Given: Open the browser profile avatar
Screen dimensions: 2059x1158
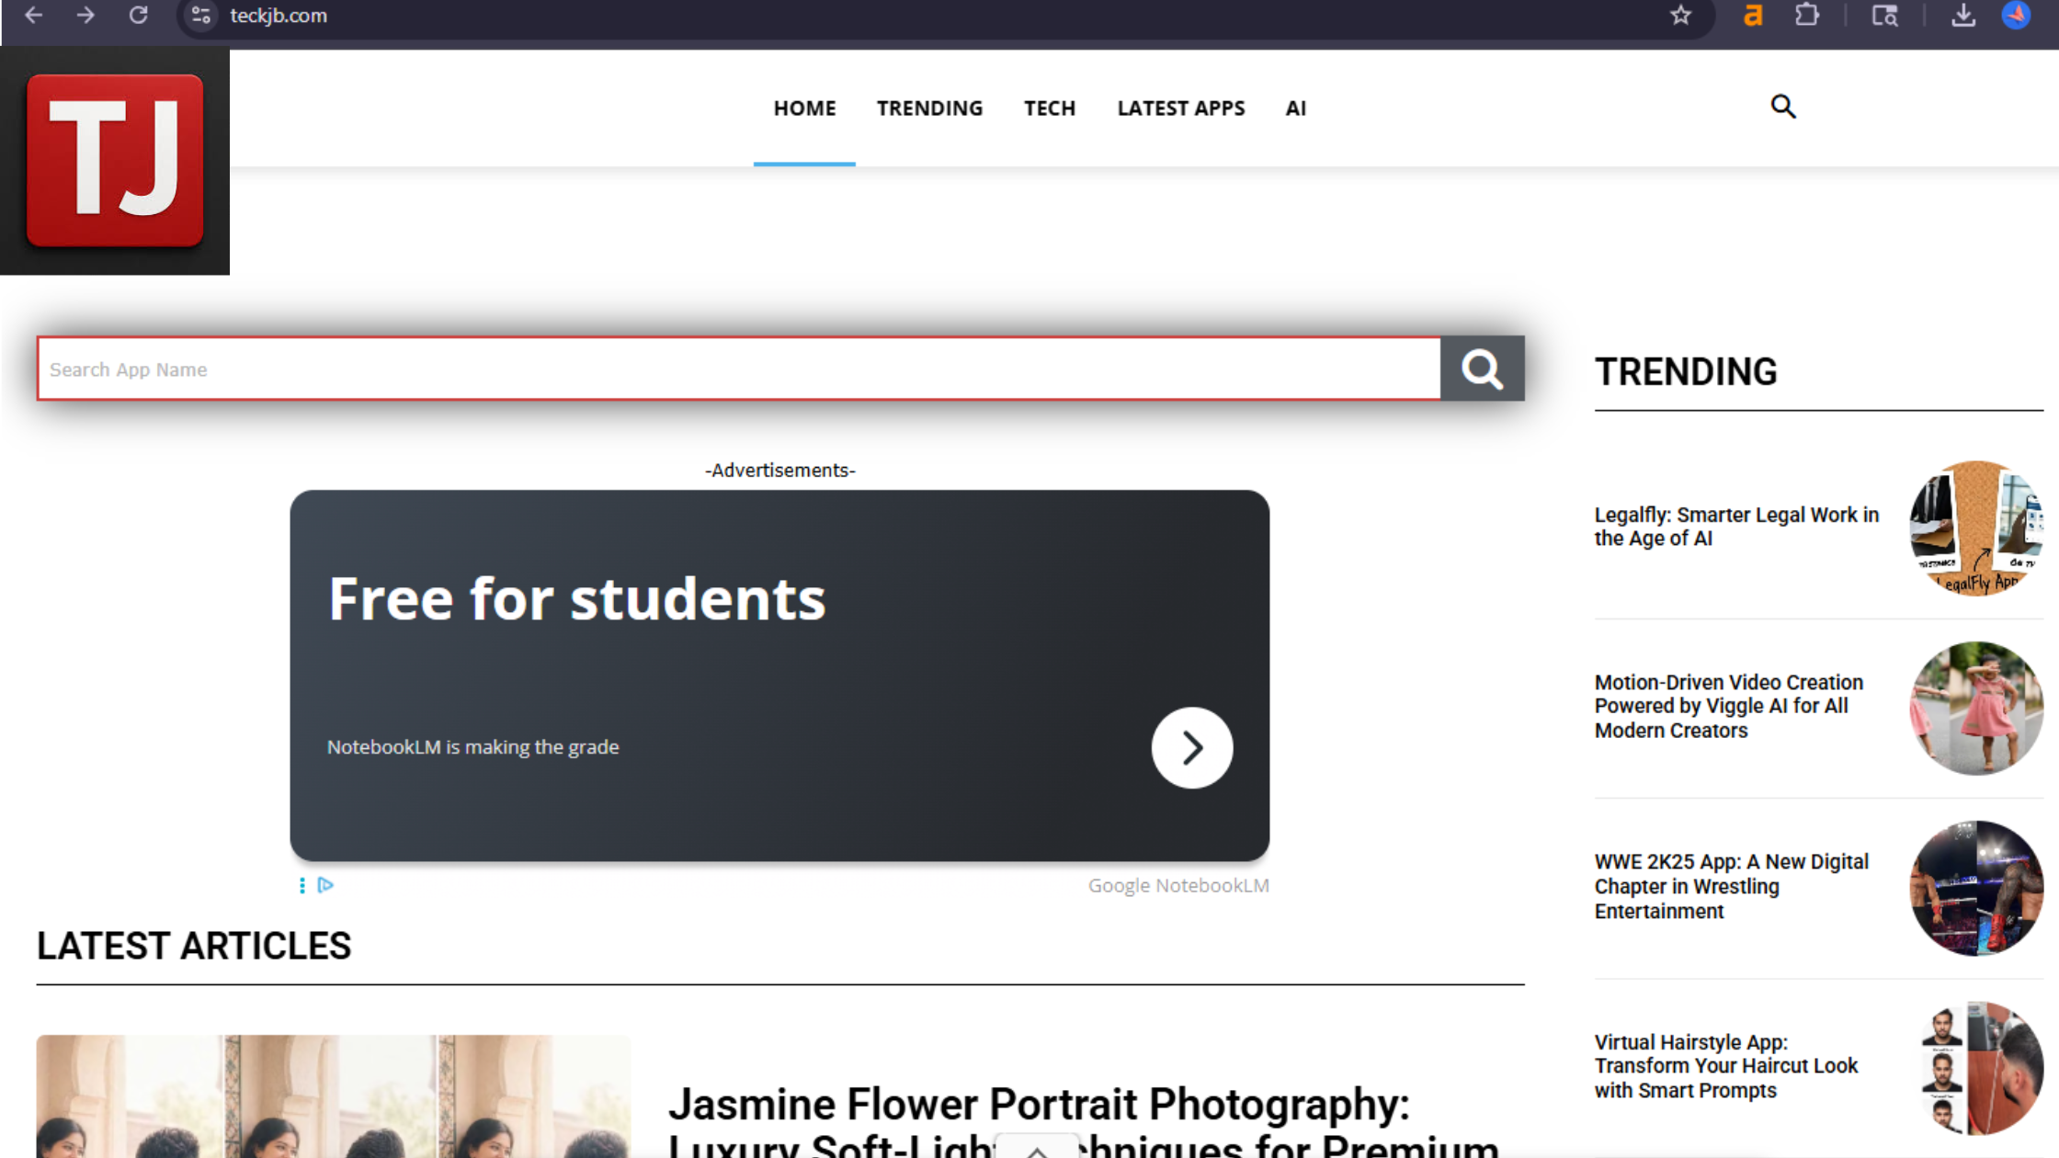Looking at the screenshot, I should click(x=2016, y=16).
